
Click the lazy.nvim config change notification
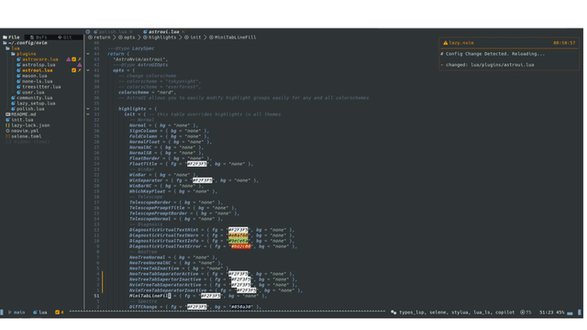[509, 54]
